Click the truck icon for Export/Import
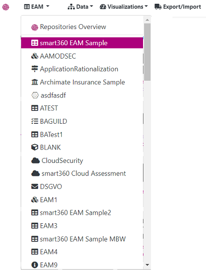 pyautogui.click(x=158, y=7)
